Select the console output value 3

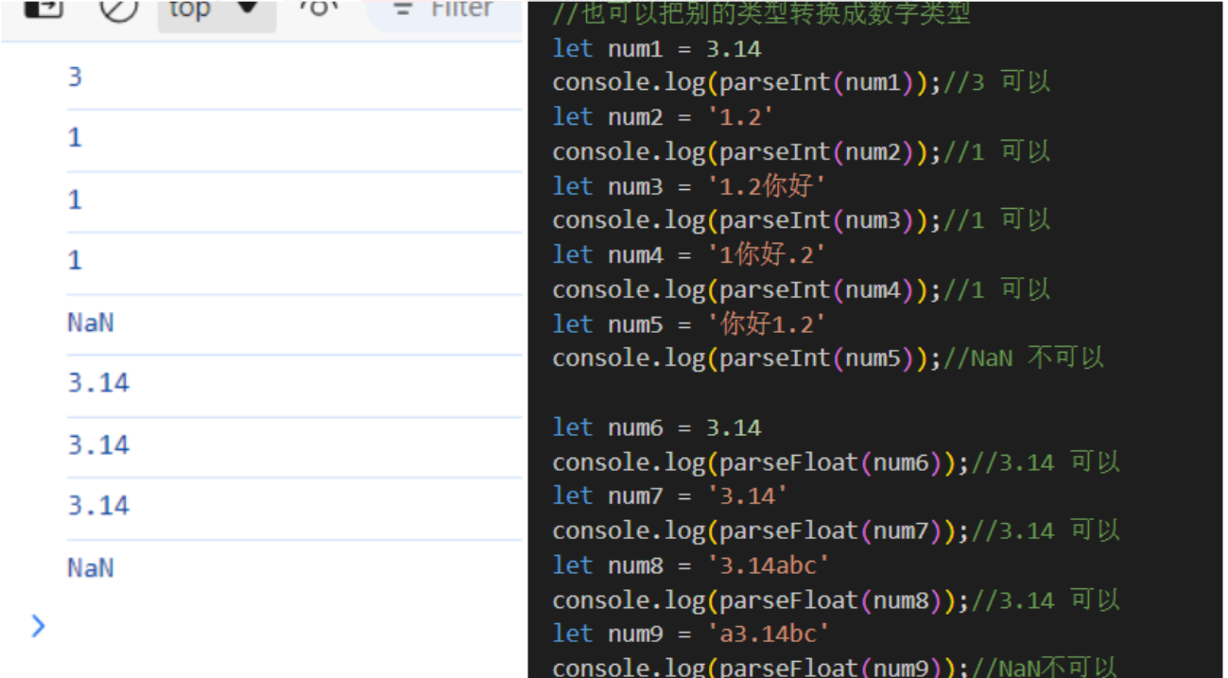[x=75, y=77]
